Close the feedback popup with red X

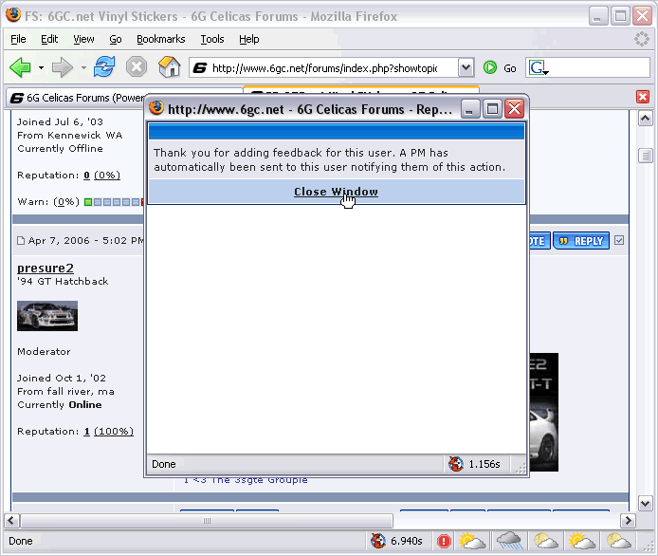(x=514, y=109)
